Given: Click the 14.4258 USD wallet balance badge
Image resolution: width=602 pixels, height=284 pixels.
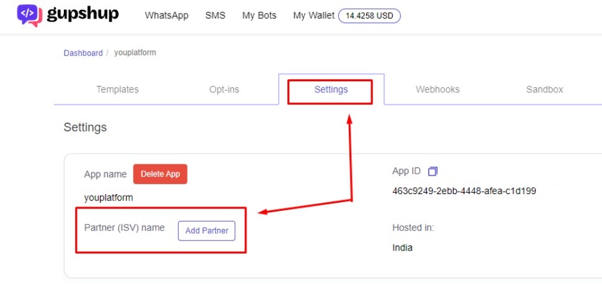Looking at the screenshot, I should pos(369,16).
